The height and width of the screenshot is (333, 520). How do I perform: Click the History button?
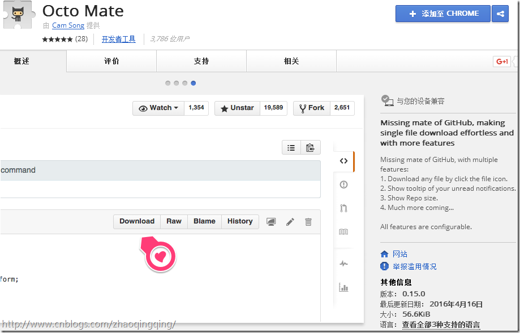(240, 222)
